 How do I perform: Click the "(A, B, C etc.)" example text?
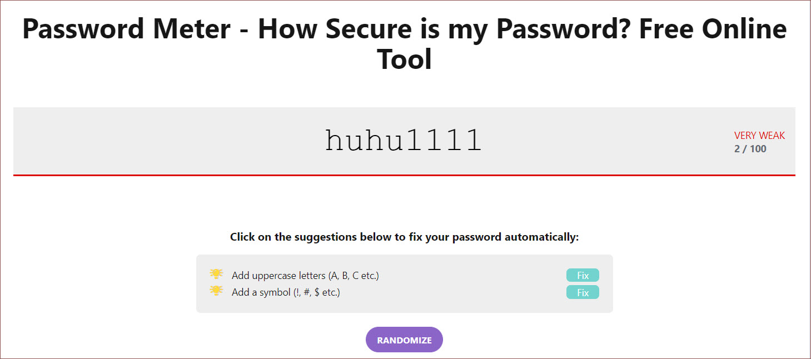point(354,276)
